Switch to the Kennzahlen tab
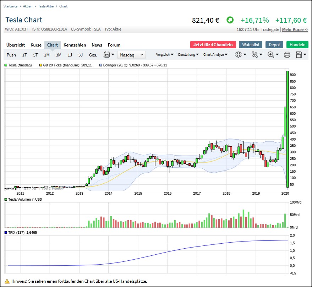This screenshot has height=287, width=312. (x=75, y=45)
